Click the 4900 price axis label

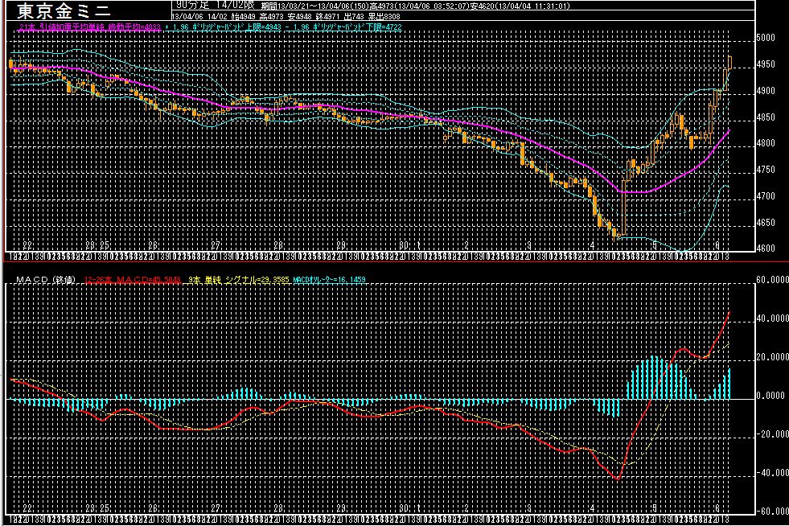coord(766,91)
